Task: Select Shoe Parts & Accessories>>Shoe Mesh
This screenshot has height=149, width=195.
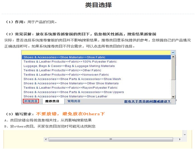Action: coord(96,79)
